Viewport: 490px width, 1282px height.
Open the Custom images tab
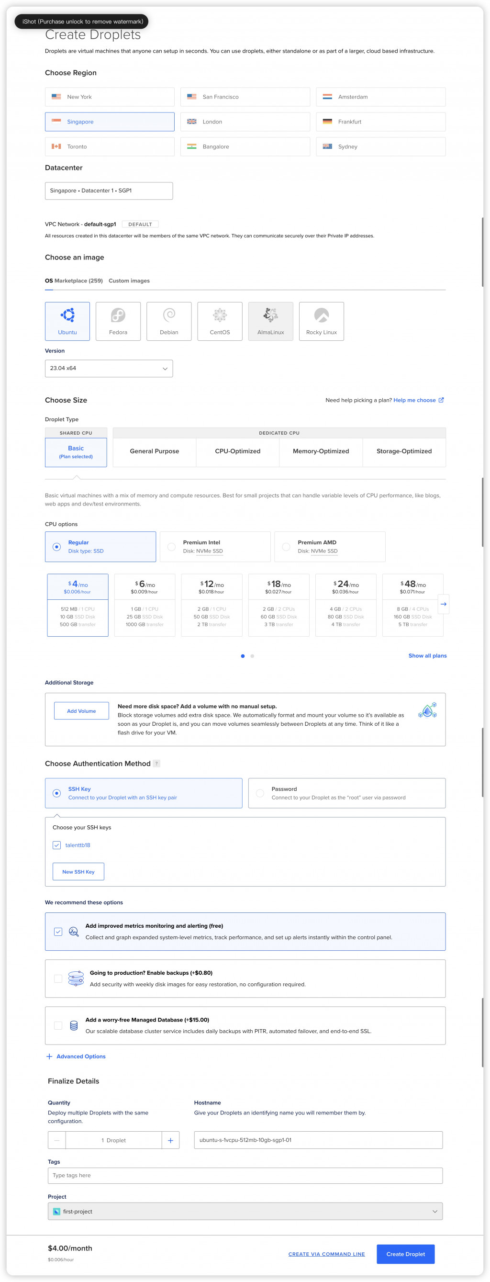click(x=129, y=281)
